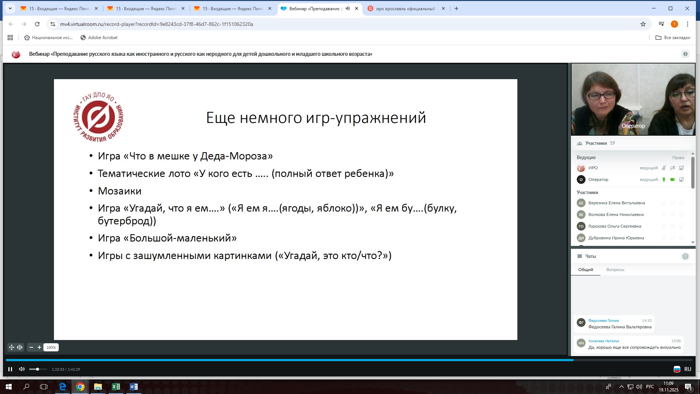Select the Общий chat tab

click(x=586, y=270)
